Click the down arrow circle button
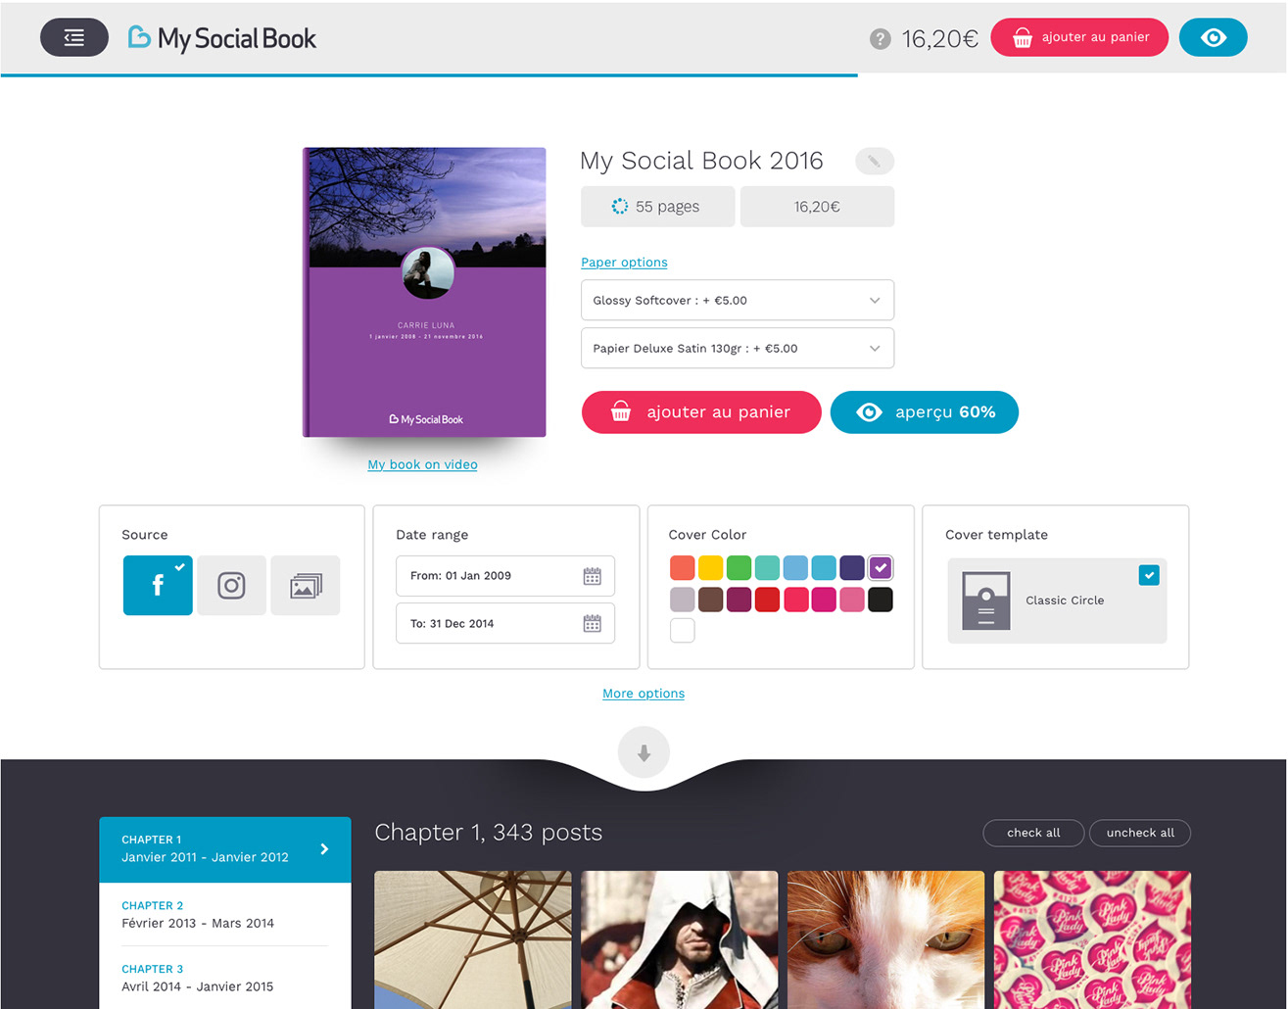Screen dimensions: 1288x1009 [644, 752]
